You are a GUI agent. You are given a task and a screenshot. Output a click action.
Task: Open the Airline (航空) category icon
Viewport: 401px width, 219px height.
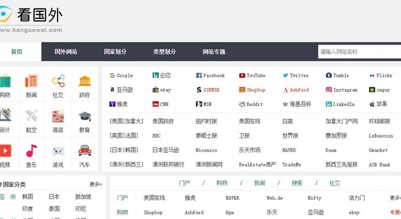[31, 116]
